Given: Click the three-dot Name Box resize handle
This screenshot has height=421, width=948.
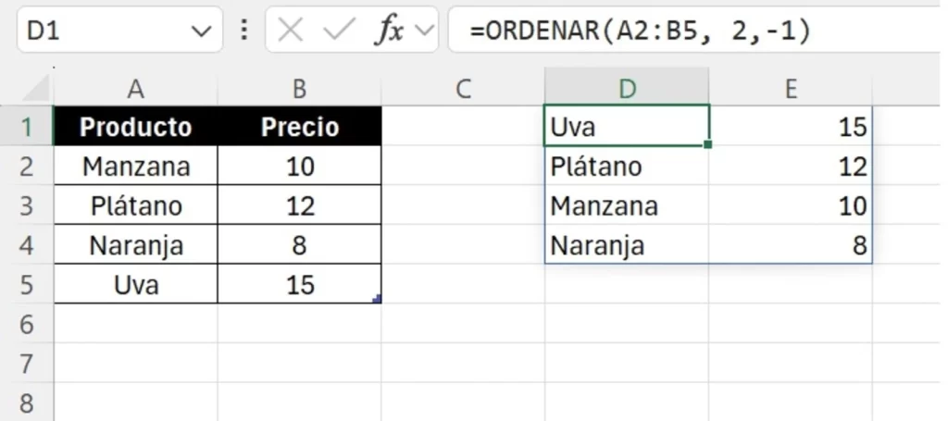Looking at the screenshot, I should click(x=244, y=31).
